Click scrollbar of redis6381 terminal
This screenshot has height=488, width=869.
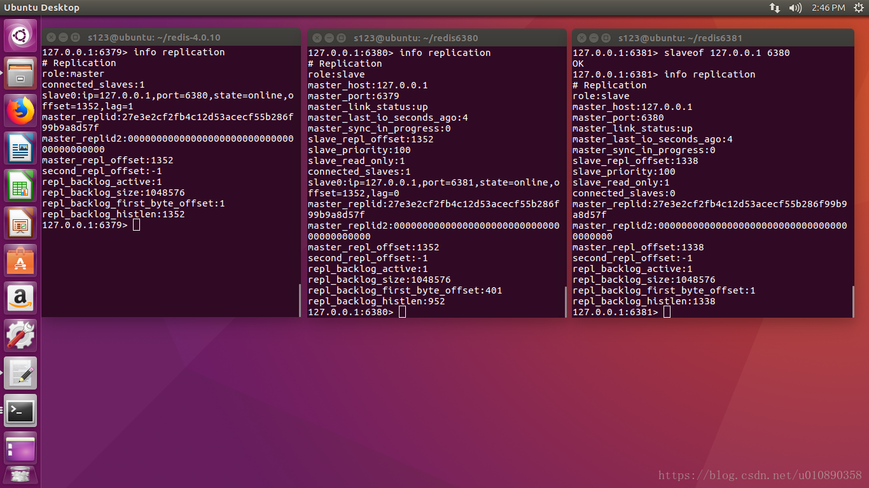[x=852, y=301]
